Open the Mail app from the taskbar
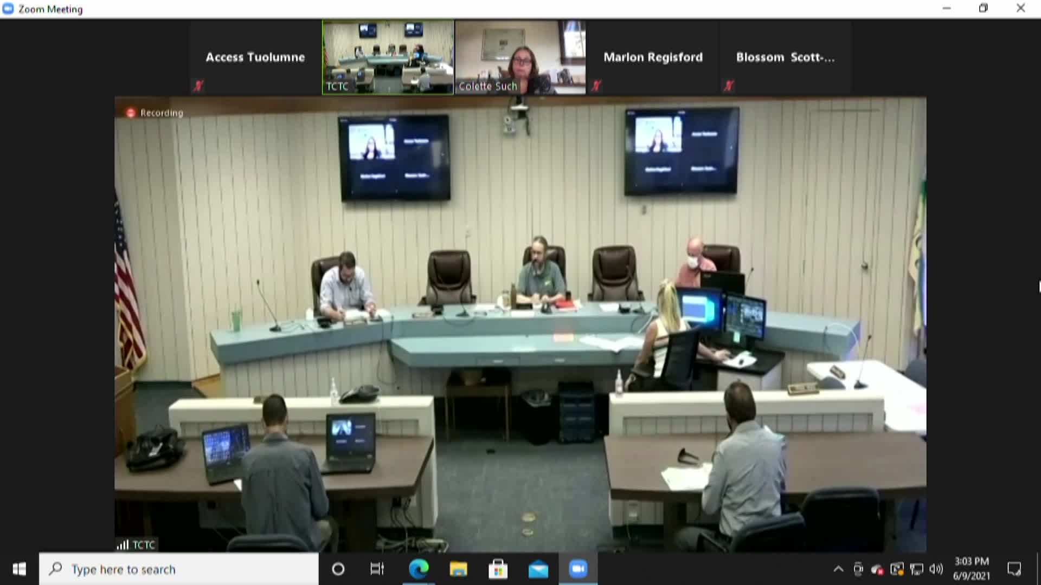Viewport: 1041px width, 585px height. pyautogui.click(x=538, y=569)
